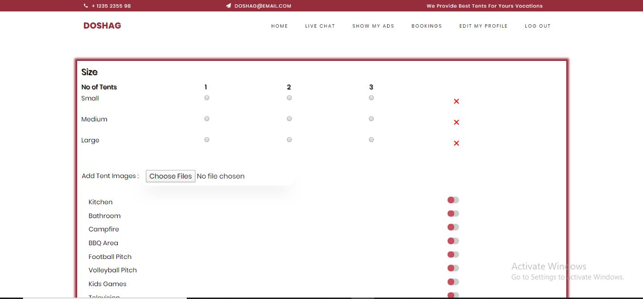The width and height of the screenshot is (643, 299).
Task: Click the paper plane email icon
Action: 229,6
